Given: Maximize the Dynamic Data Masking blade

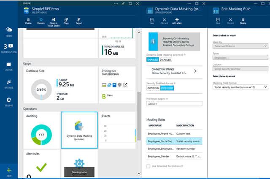Looking at the screenshot, I should tap(197, 3).
